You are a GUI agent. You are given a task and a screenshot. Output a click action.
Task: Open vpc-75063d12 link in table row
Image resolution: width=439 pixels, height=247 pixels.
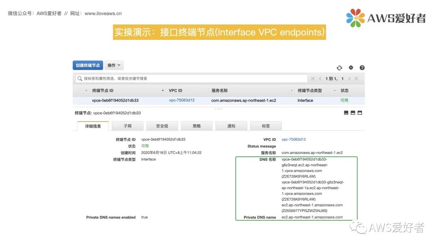tap(182, 100)
